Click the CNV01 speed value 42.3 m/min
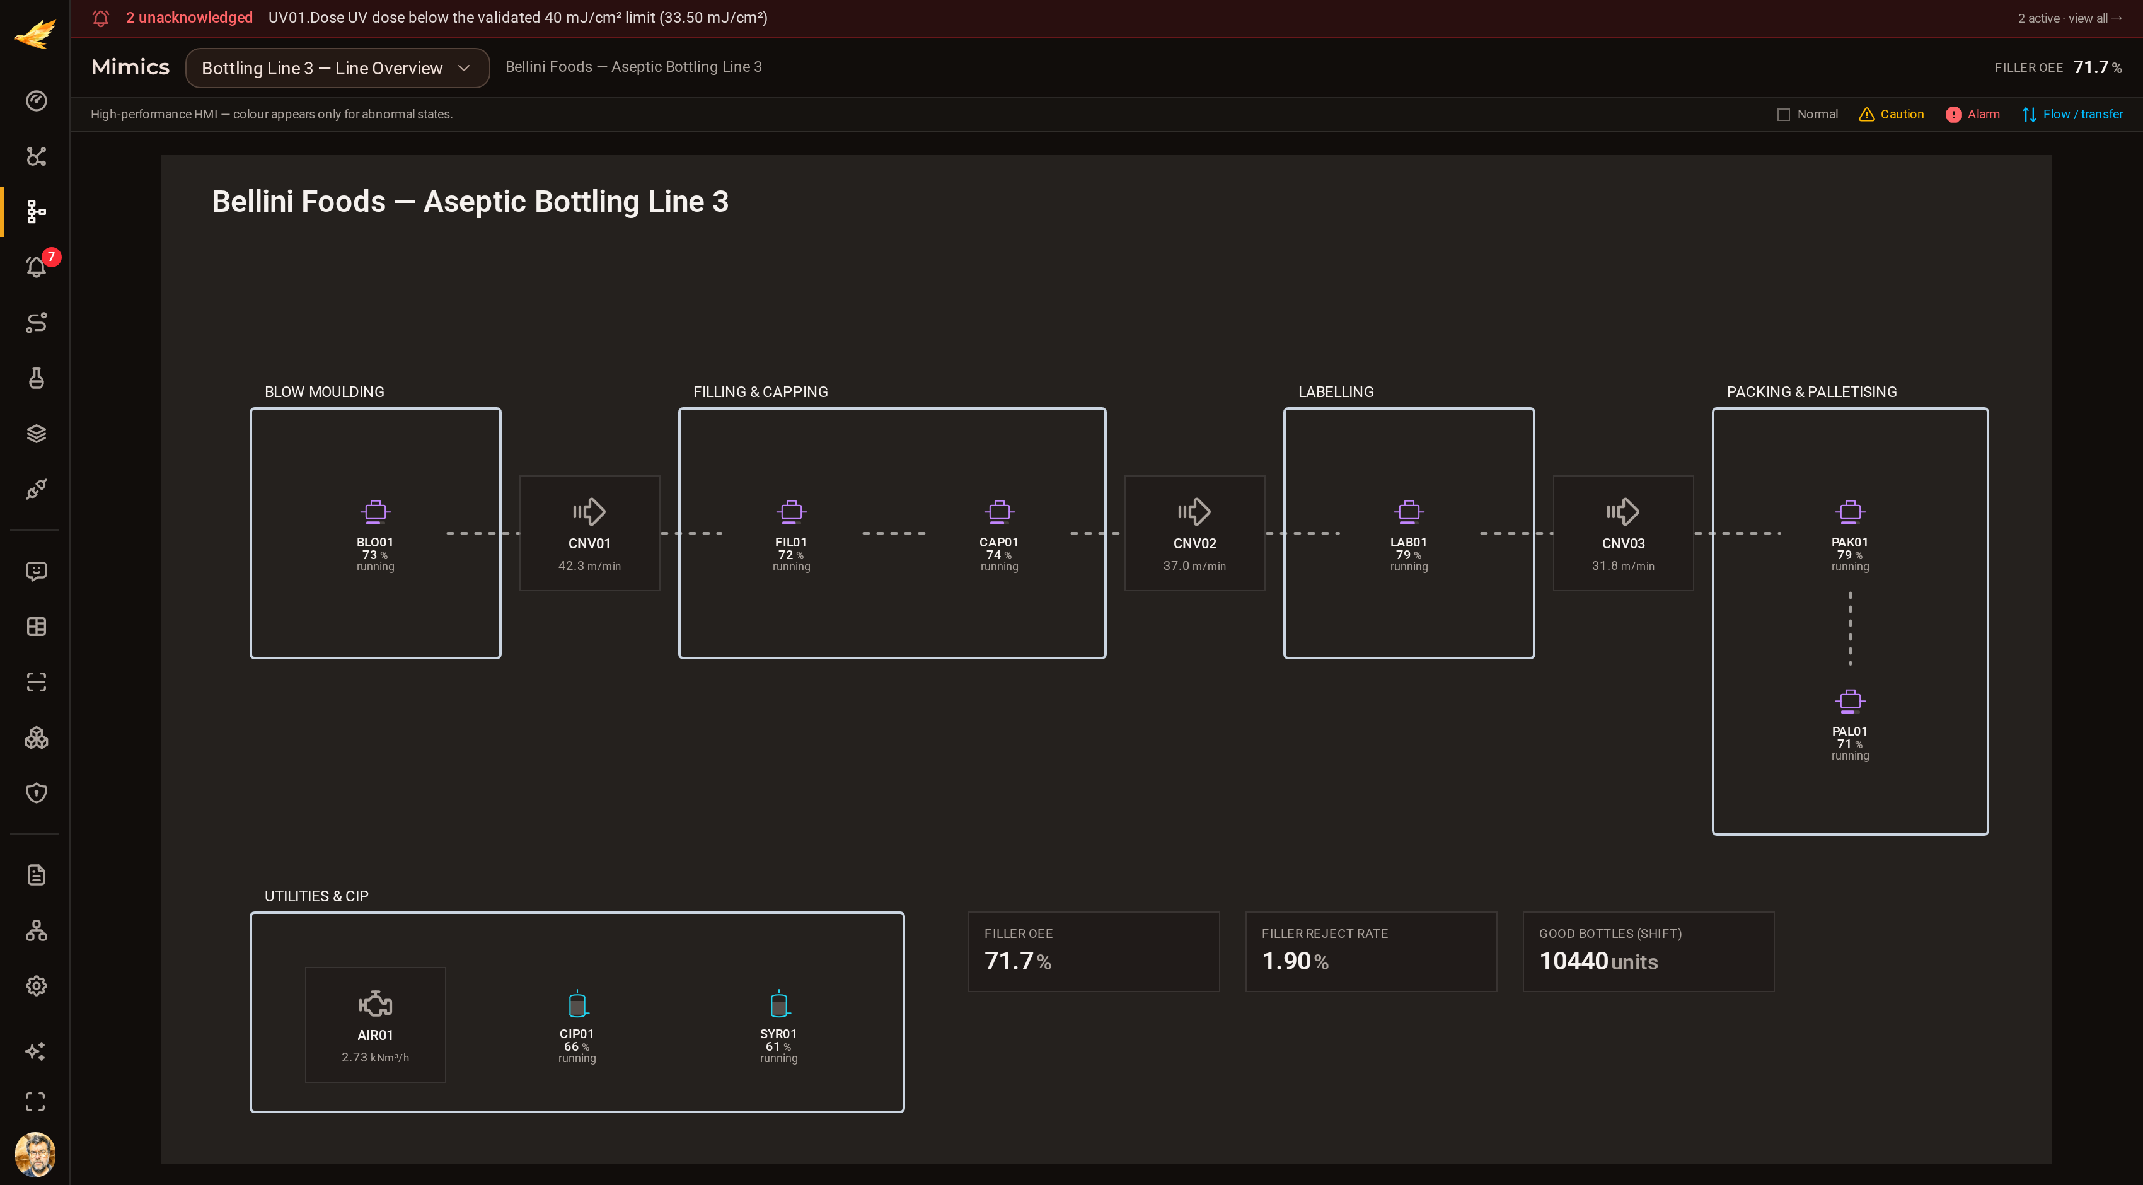The image size is (2143, 1185). pyautogui.click(x=589, y=566)
